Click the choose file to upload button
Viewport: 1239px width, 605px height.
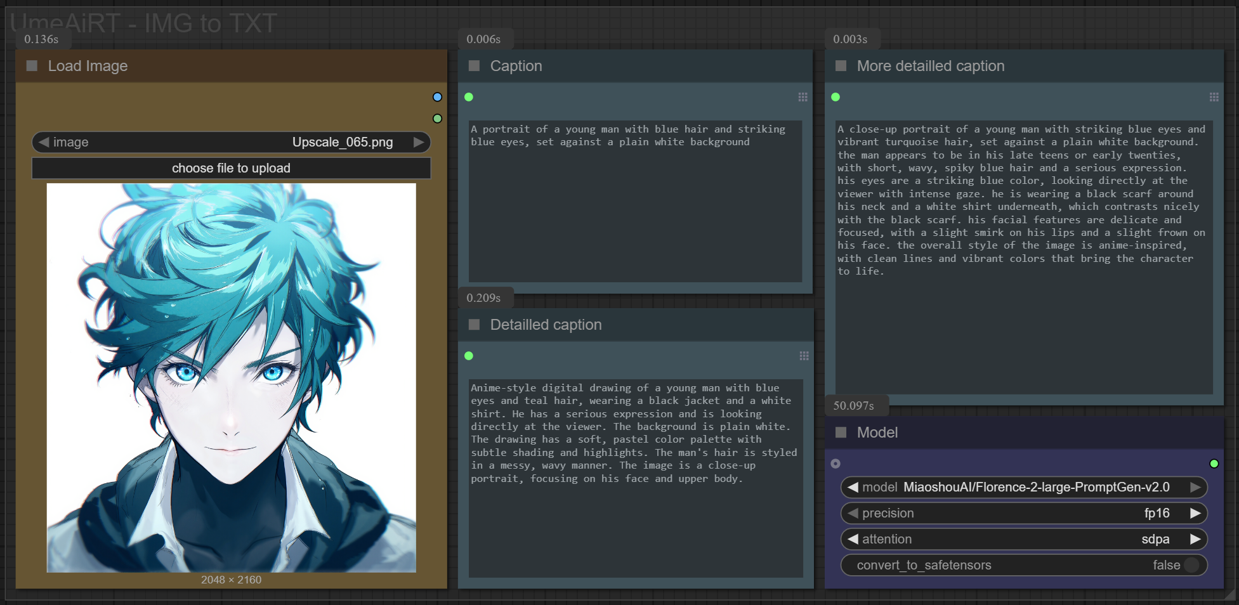[231, 168]
